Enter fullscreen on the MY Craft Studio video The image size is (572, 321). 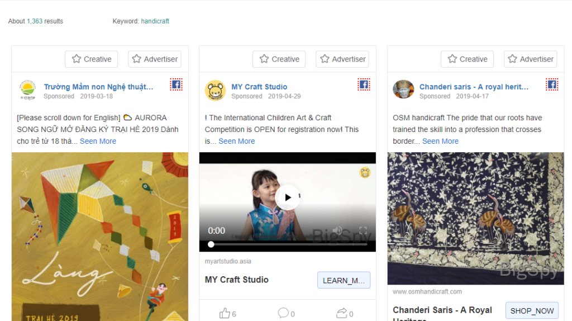(x=363, y=230)
